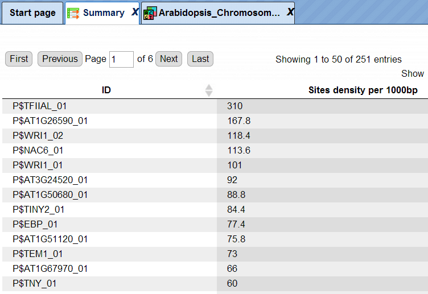Jump to the Last page
This screenshot has width=428, height=294.
[200, 59]
